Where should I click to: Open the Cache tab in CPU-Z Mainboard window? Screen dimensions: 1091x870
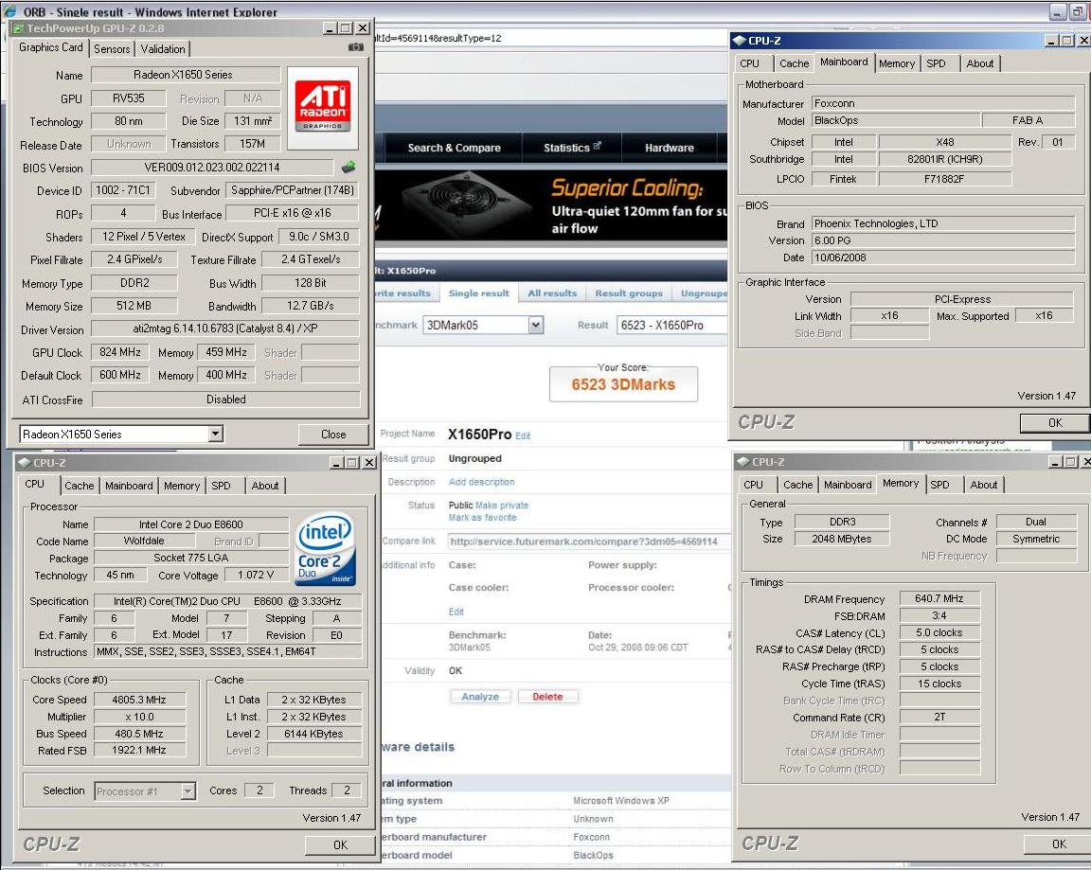click(794, 63)
